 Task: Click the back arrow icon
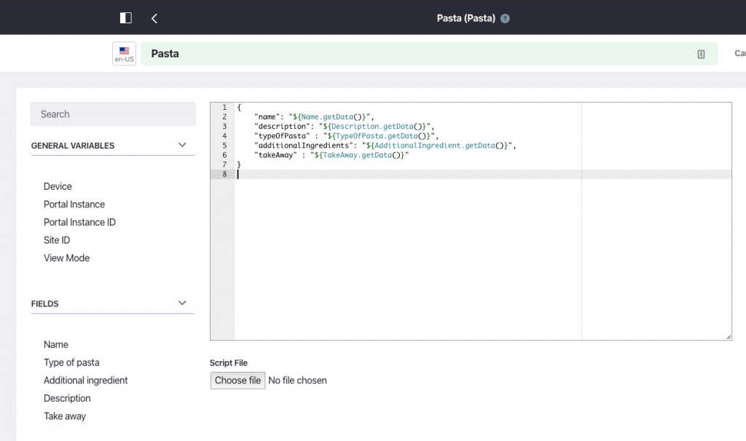click(154, 18)
